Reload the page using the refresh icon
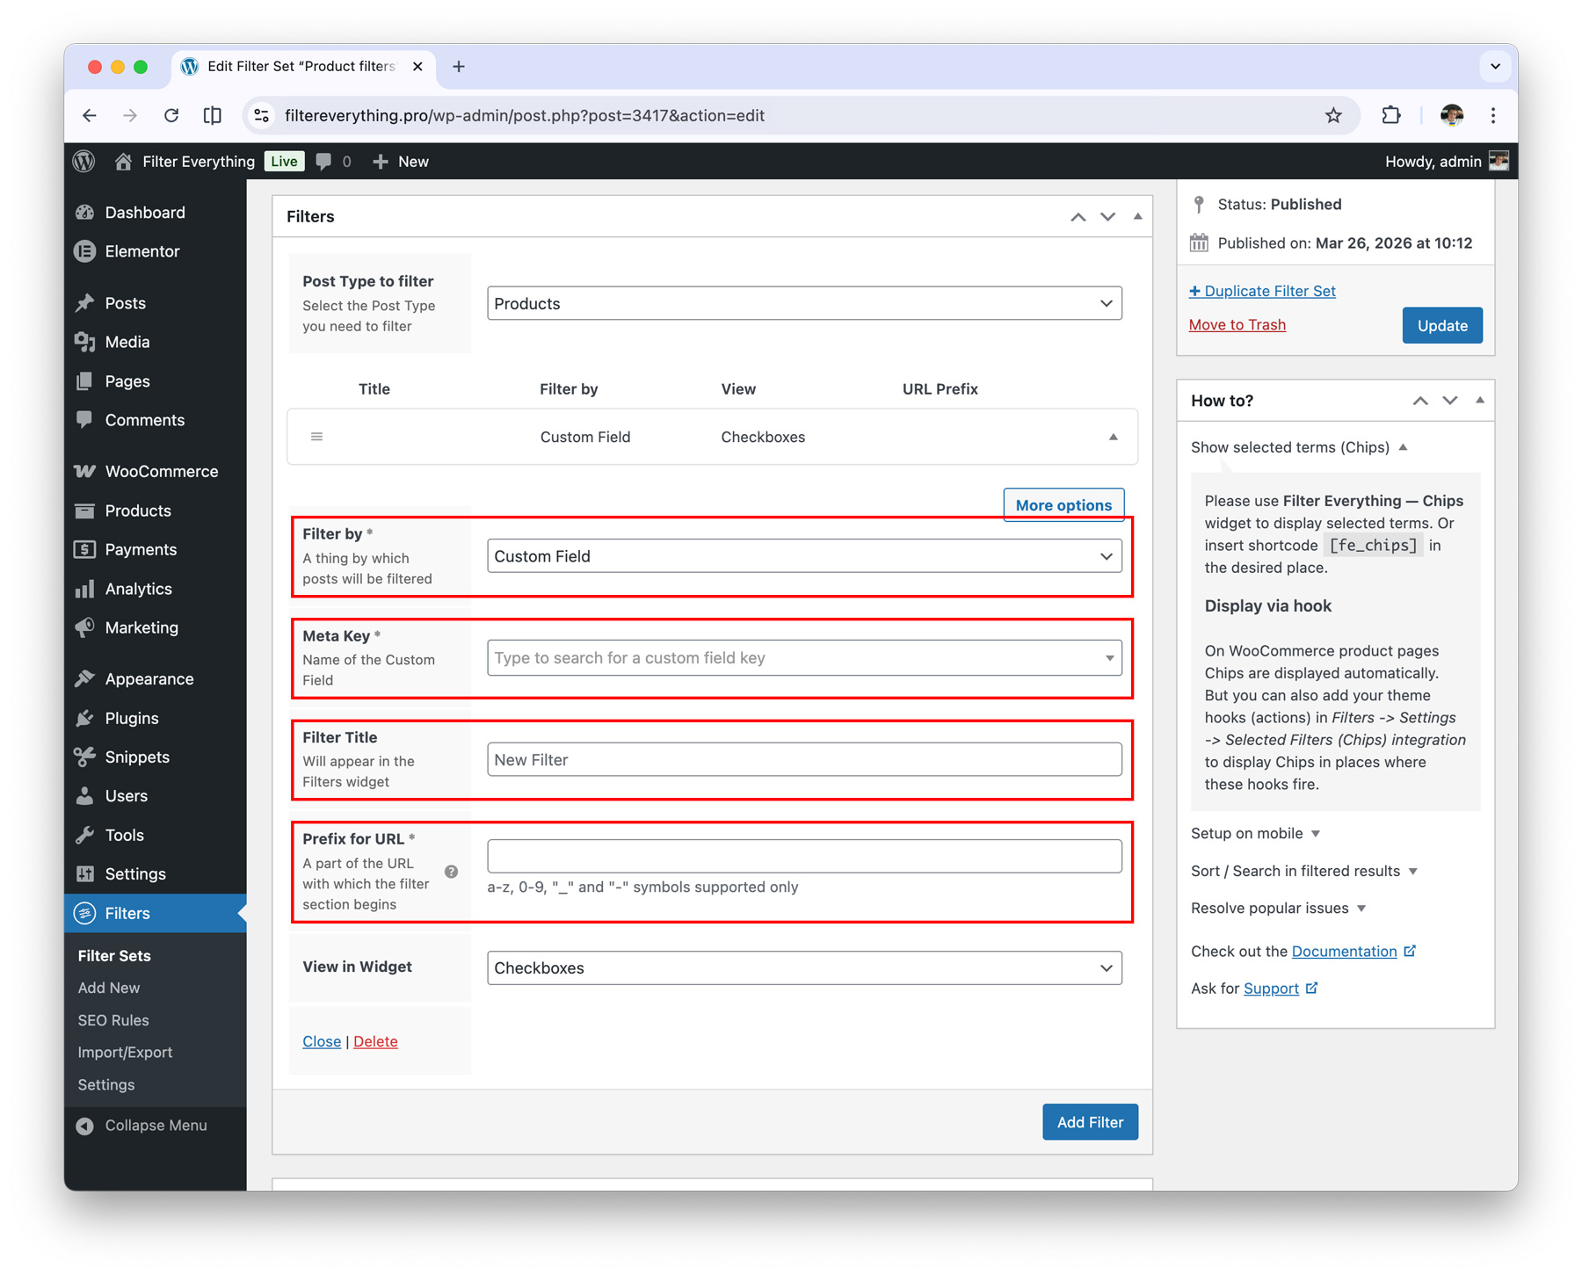 [171, 116]
